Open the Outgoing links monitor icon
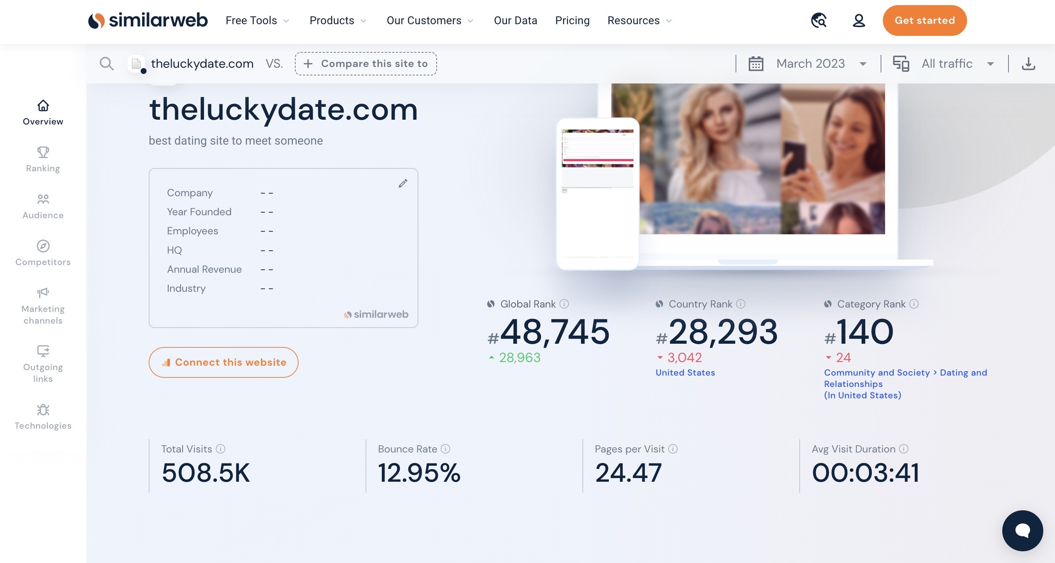The image size is (1055, 563). click(43, 351)
